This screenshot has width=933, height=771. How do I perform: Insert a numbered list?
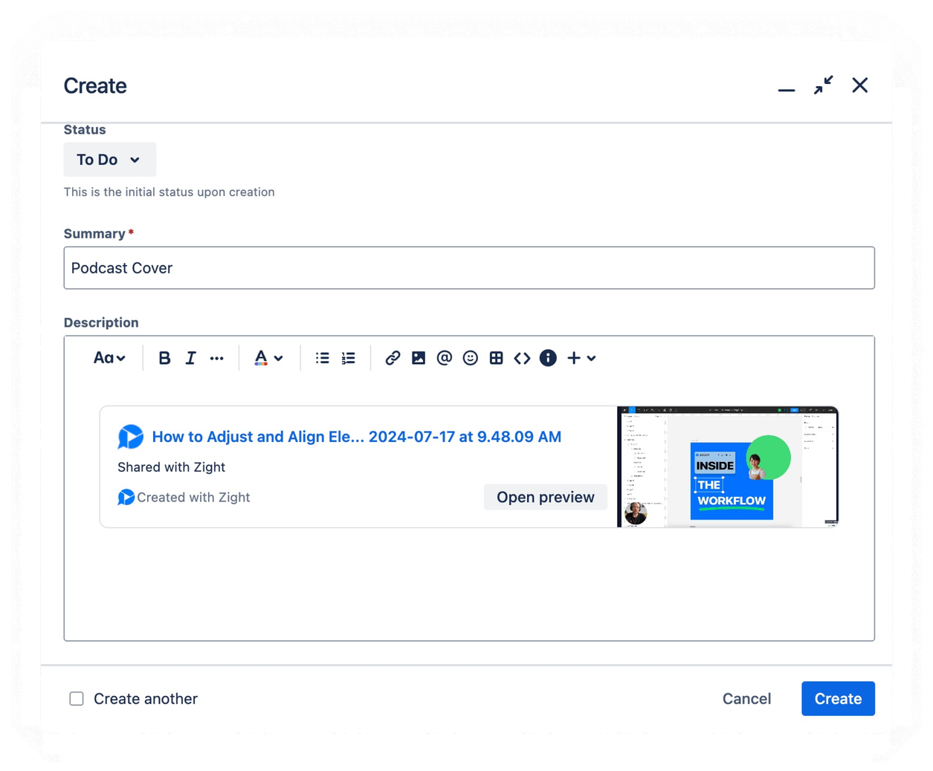tap(348, 358)
